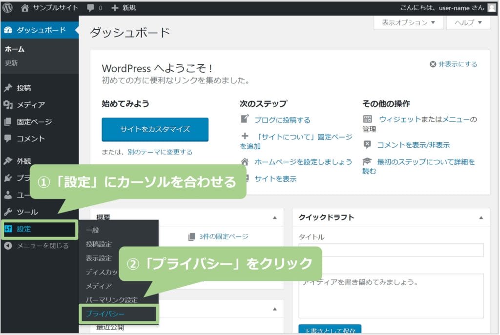Click the graduation cap icon beside 最初のステップ
500x335 pixels.
pos(367,161)
